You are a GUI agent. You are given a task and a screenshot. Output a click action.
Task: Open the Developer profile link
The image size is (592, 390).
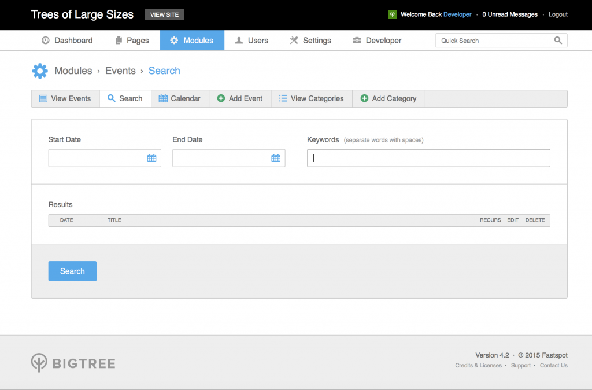[457, 14]
